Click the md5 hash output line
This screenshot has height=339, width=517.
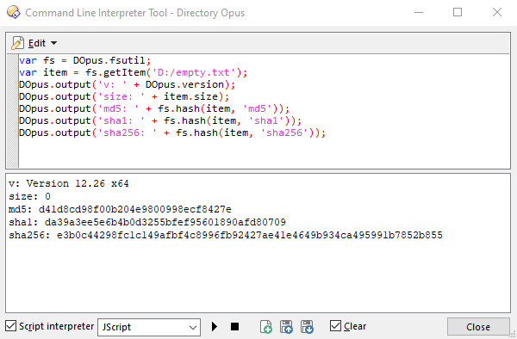tap(120, 209)
